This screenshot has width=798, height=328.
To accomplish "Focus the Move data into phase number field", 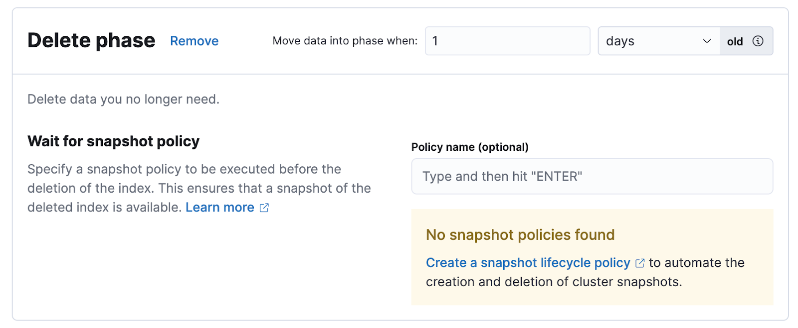I will pyautogui.click(x=507, y=41).
